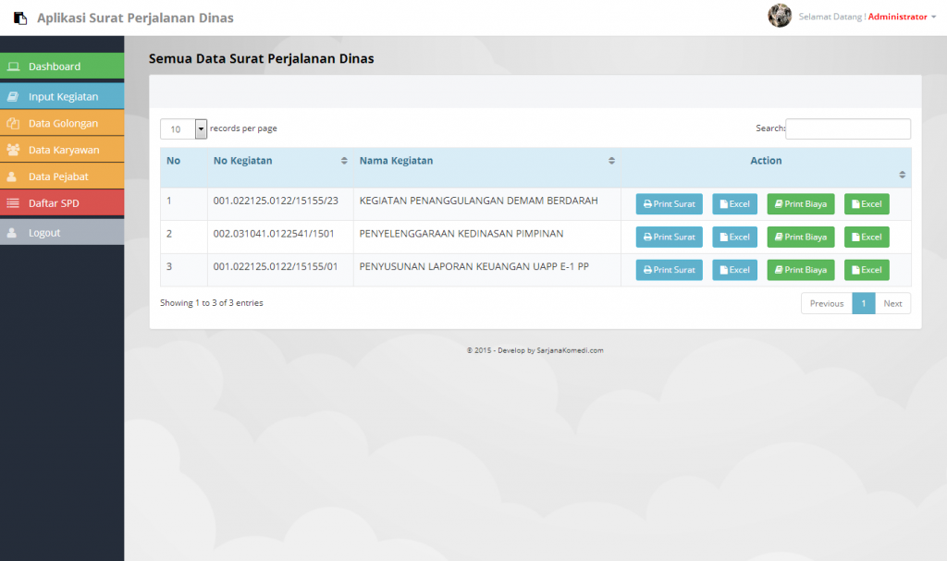The width and height of the screenshot is (947, 561).
Task: Toggle sorting on the Nama Kegiatan column
Action: [x=611, y=160]
